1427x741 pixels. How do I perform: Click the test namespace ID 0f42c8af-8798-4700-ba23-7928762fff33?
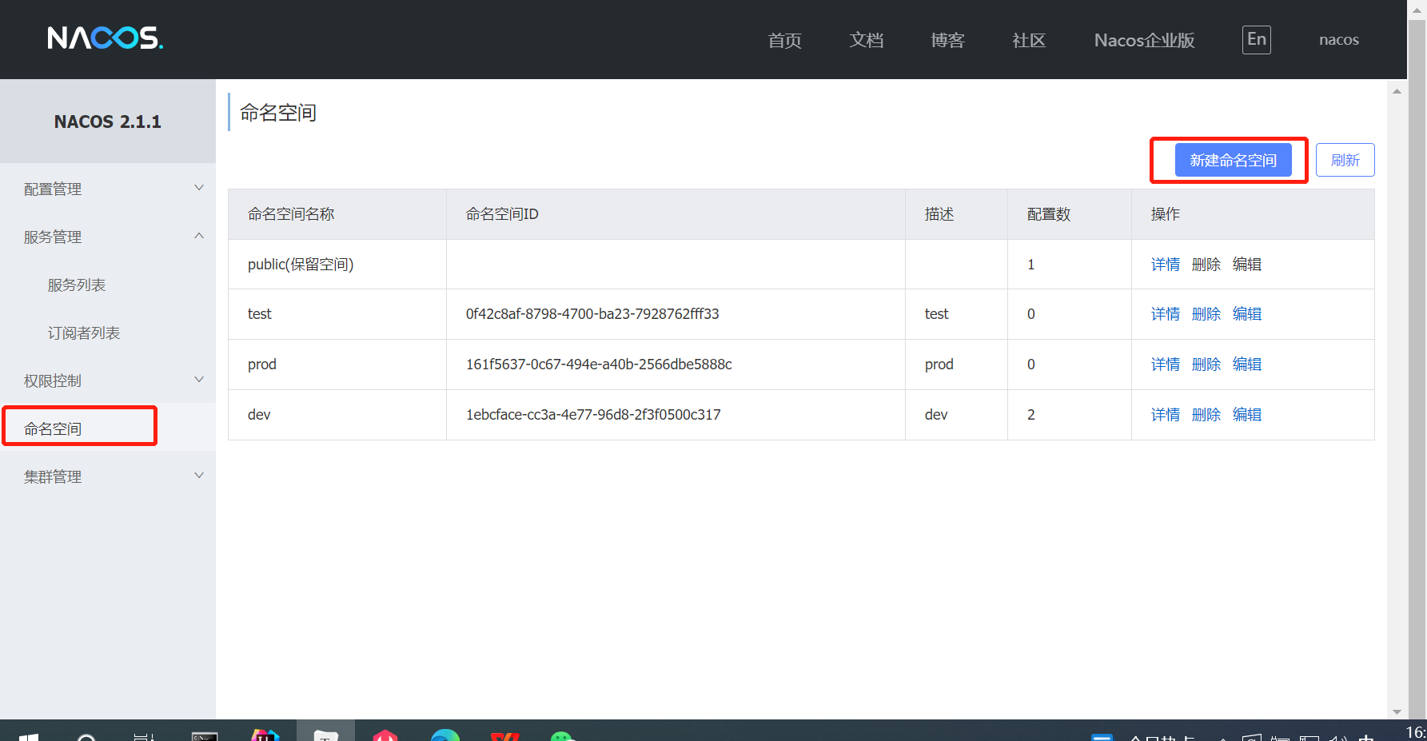pyautogui.click(x=592, y=314)
